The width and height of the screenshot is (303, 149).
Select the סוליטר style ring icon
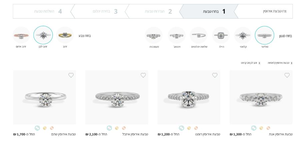click(x=264, y=35)
